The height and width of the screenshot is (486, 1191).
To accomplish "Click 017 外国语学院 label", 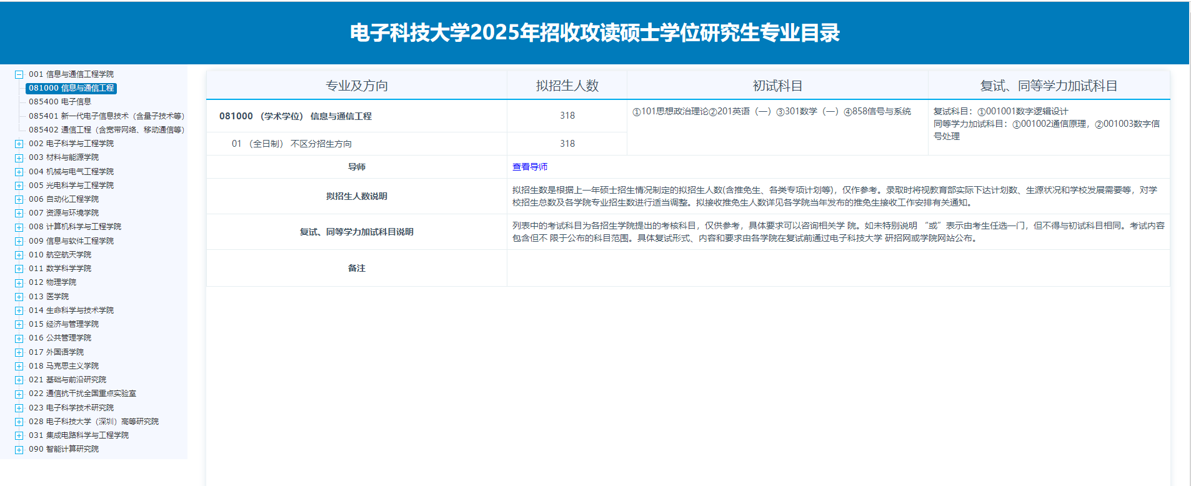I will (x=56, y=352).
